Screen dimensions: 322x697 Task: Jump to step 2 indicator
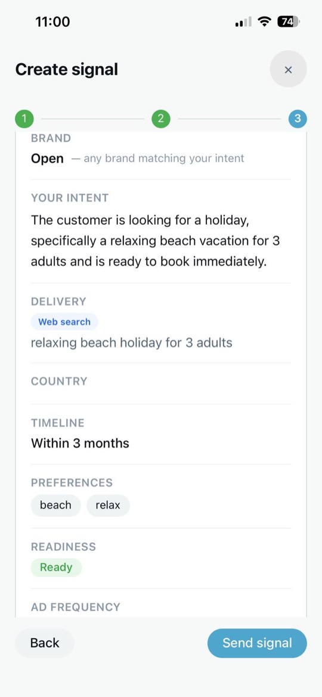(x=161, y=119)
